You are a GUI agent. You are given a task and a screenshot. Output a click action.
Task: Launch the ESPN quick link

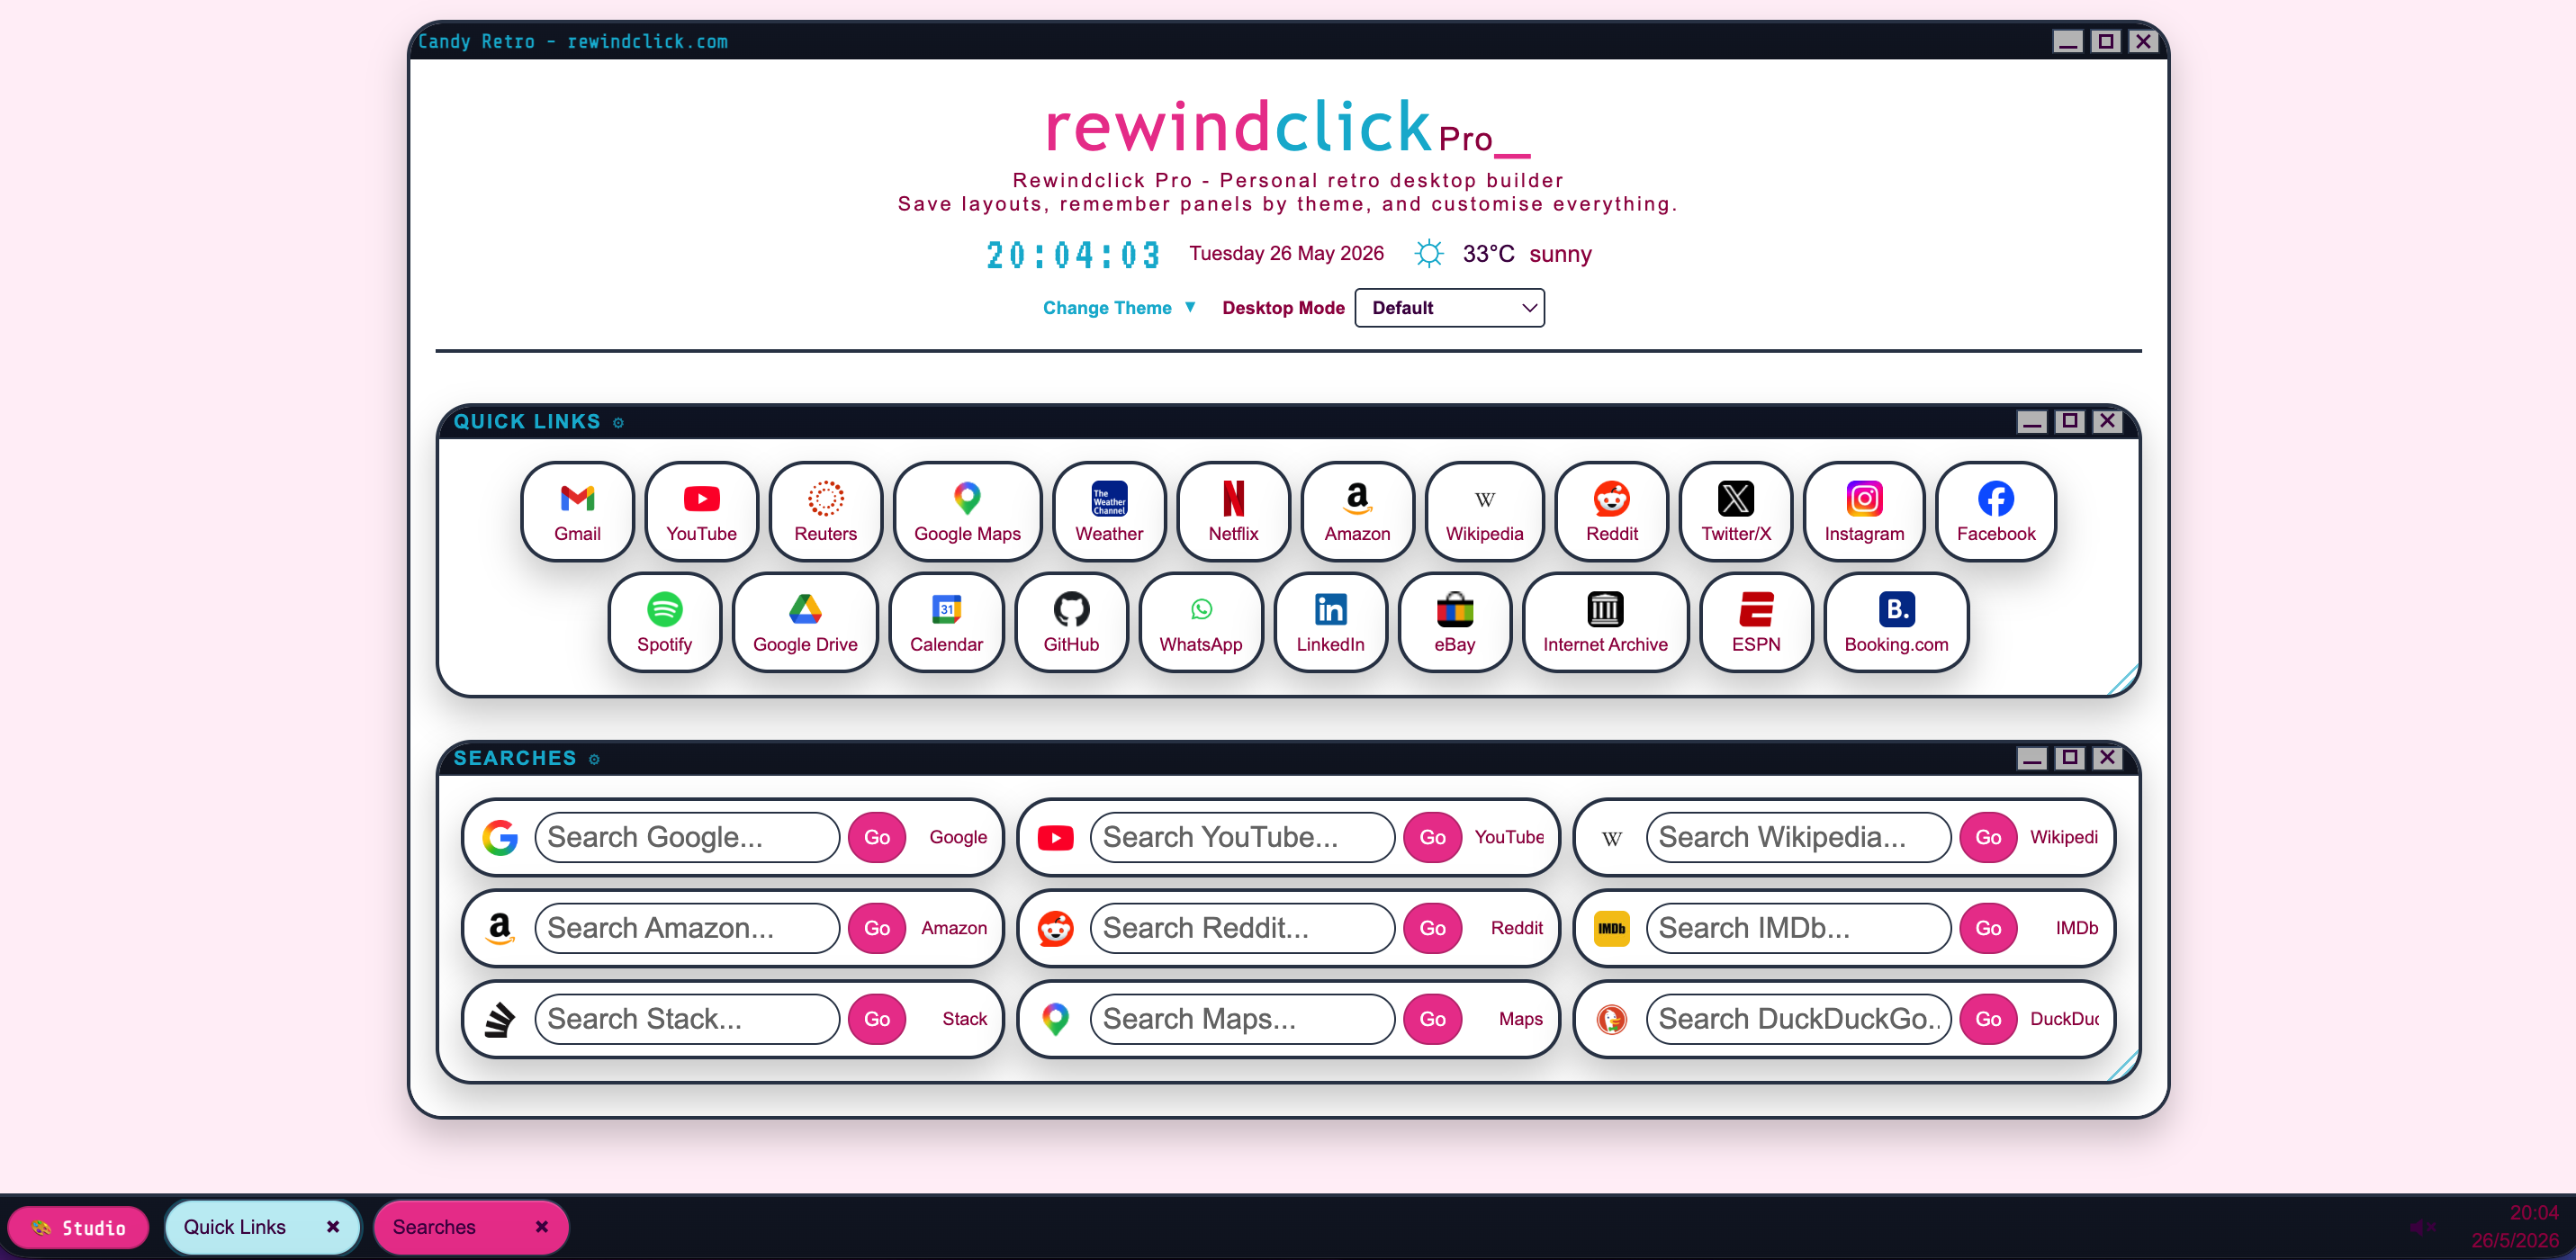[1756, 623]
